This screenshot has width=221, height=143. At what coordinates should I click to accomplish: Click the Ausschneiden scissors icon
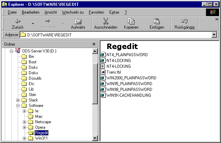(x=106, y=21)
